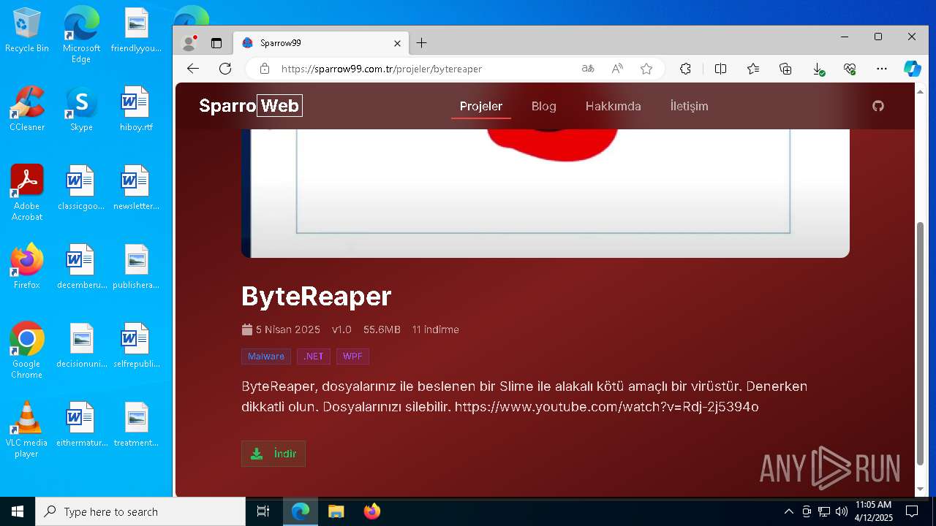Image resolution: width=936 pixels, height=526 pixels.
Task: Open the Favorites list icon
Action: click(753, 69)
